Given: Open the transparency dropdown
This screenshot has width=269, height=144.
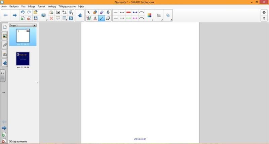Looking at the screenshot, I should pyautogui.click(x=168, y=15).
